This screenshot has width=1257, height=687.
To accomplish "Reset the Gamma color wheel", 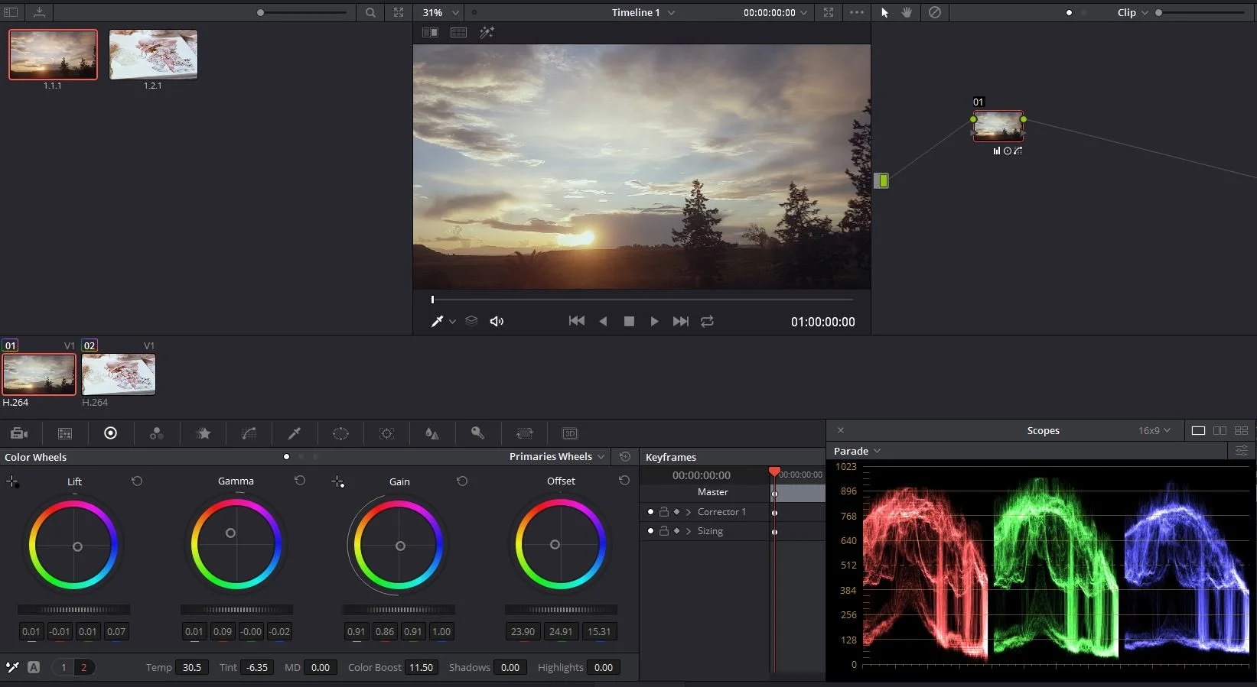I will [300, 481].
